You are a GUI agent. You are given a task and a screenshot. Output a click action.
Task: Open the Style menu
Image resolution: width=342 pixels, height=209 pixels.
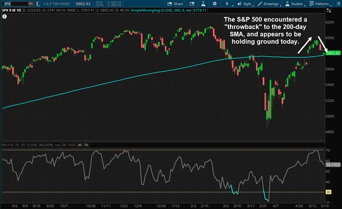pyautogui.click(x=245, y=4)
